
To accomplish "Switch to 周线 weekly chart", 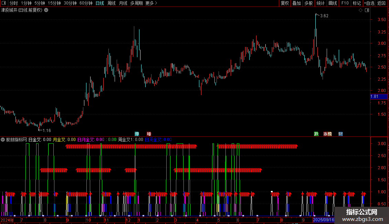I will point(112,3).
